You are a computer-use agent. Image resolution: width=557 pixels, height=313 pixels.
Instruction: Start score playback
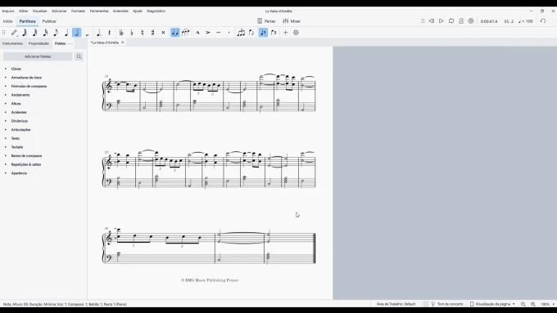click(x=442, y=21)
